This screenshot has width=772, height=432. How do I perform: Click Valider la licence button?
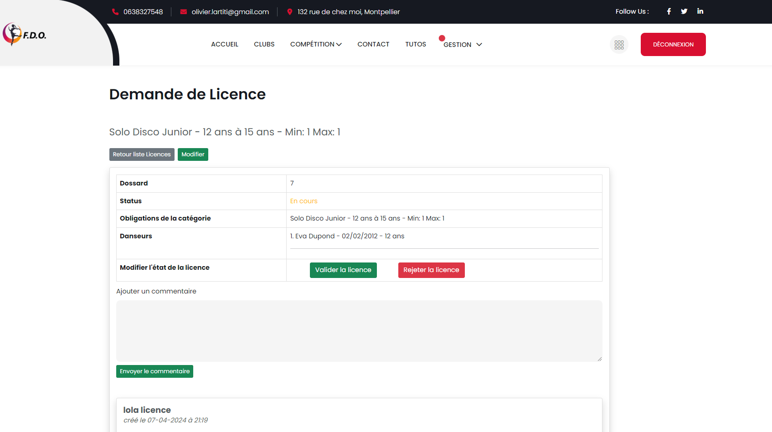point(343,270)
